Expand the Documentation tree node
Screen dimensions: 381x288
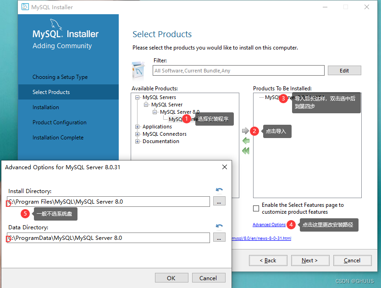click(x=137, y=141)
